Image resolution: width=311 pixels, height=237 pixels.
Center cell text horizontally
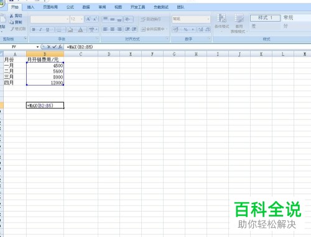113,29
